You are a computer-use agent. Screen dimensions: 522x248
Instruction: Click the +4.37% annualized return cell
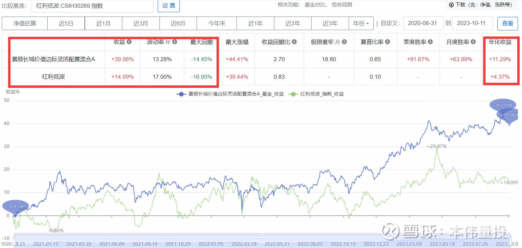500,77
